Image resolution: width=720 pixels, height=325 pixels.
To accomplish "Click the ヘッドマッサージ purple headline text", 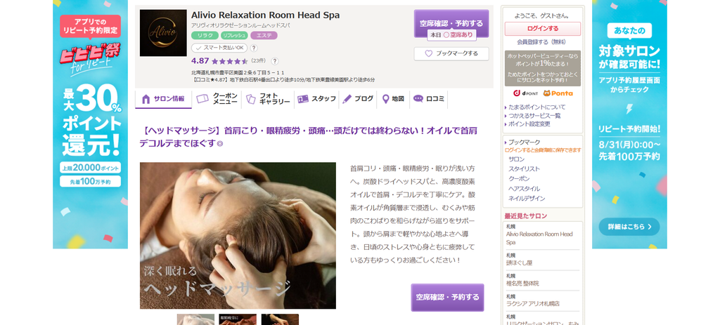I will (308, 137).
